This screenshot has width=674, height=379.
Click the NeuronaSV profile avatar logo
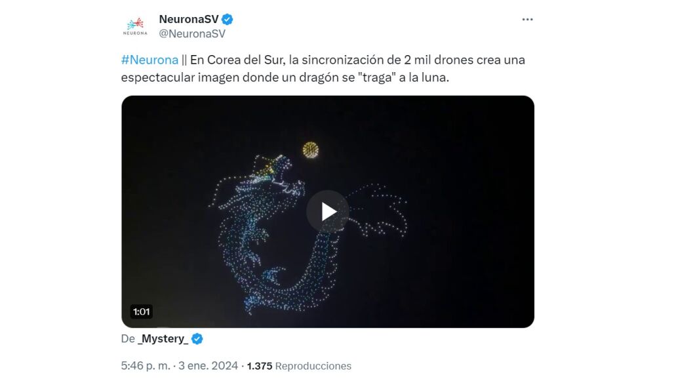click(x=135, y=26)
